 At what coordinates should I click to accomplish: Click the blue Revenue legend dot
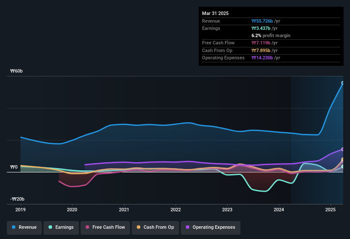coord(14,227)
